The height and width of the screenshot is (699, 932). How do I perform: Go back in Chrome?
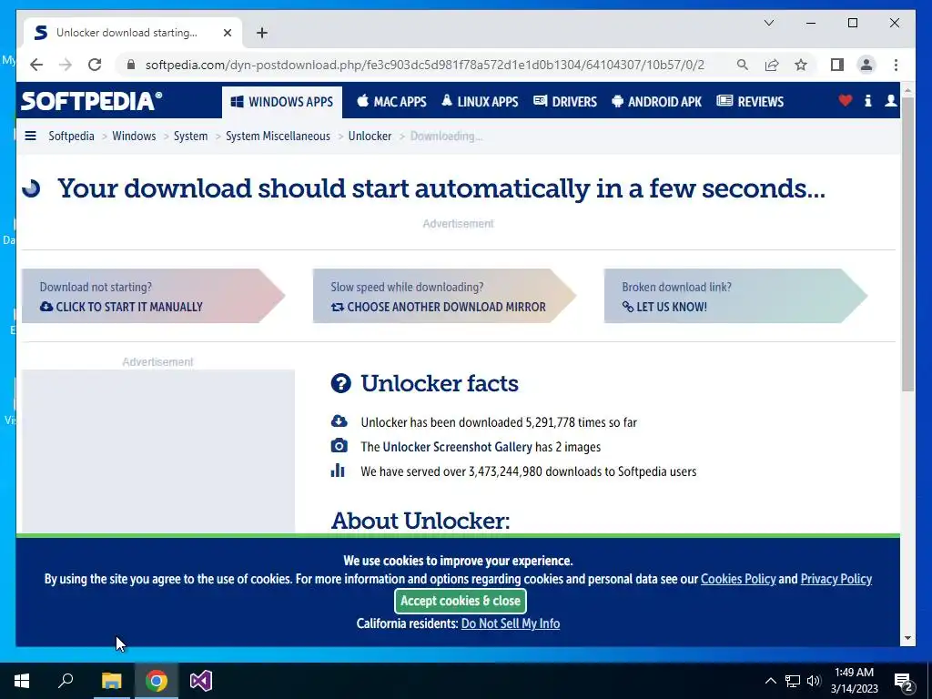36,65
